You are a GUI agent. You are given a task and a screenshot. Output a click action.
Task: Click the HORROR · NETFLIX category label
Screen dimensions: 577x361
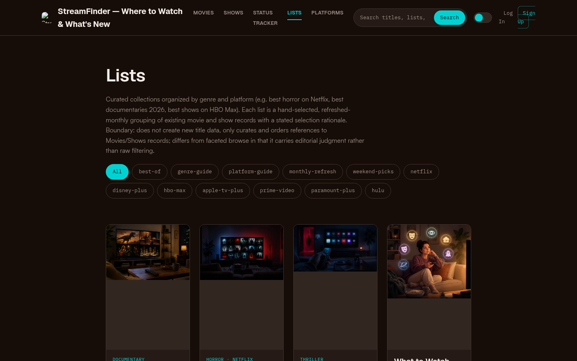pos(230,359)
